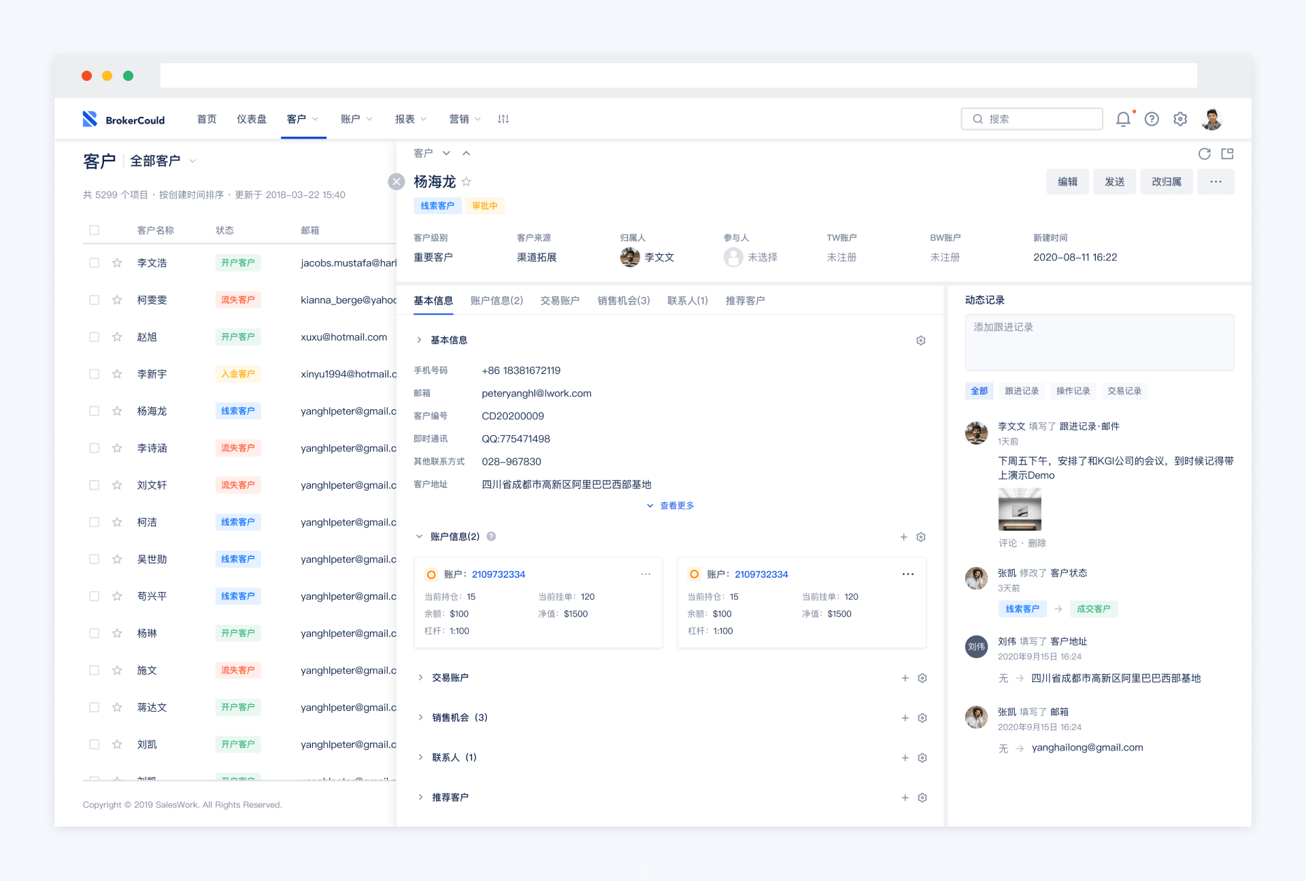
Task: Open more options on the second account card
Action: click(x=908, y=574)
